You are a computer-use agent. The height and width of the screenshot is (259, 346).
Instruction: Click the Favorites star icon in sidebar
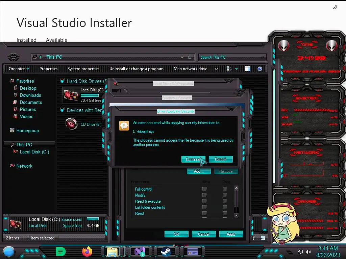coord(12,81)
